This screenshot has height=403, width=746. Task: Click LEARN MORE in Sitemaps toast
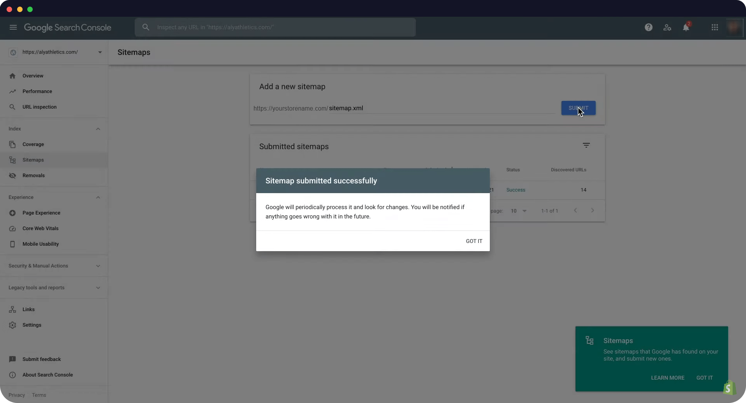[x=667, y=378]
